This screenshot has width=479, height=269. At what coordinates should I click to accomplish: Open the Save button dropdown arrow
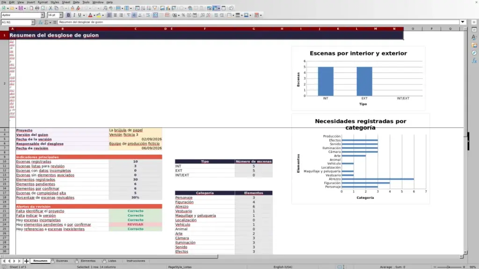[25, 8]
